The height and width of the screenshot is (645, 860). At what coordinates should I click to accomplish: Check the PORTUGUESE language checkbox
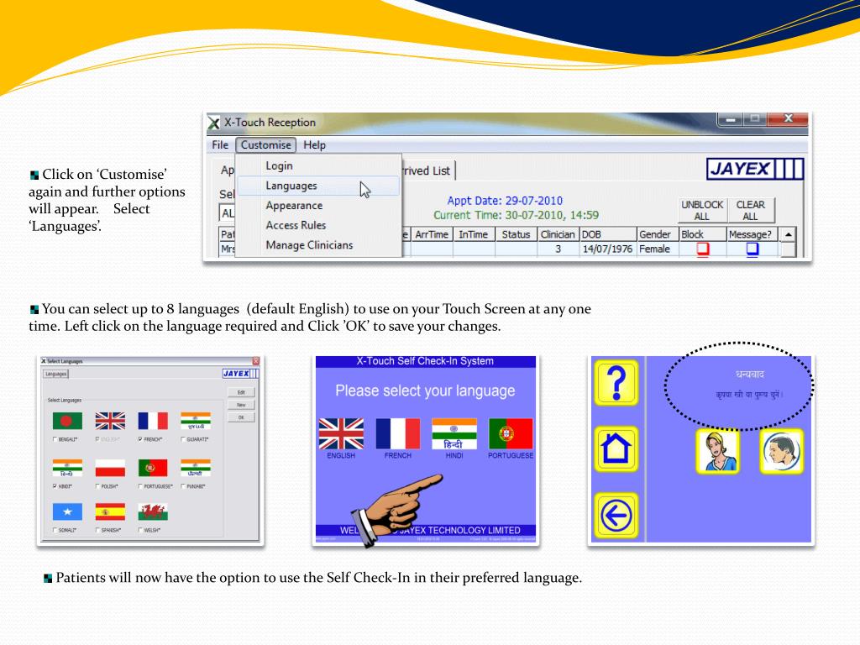coord(140,486)
